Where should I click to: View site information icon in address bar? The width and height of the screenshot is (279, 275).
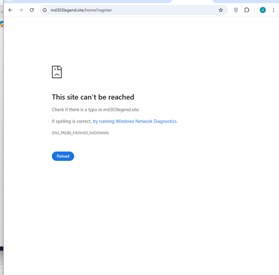45,10
